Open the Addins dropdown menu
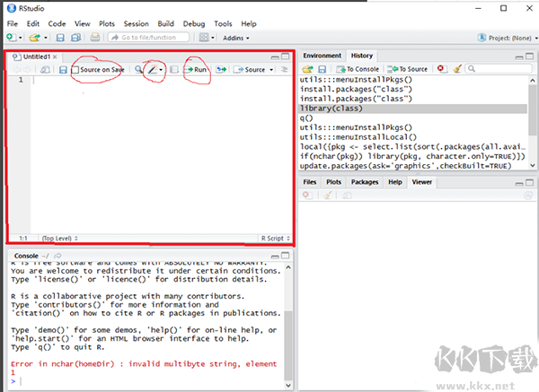This screenshot has height=392, width=539. coord(236,38)
